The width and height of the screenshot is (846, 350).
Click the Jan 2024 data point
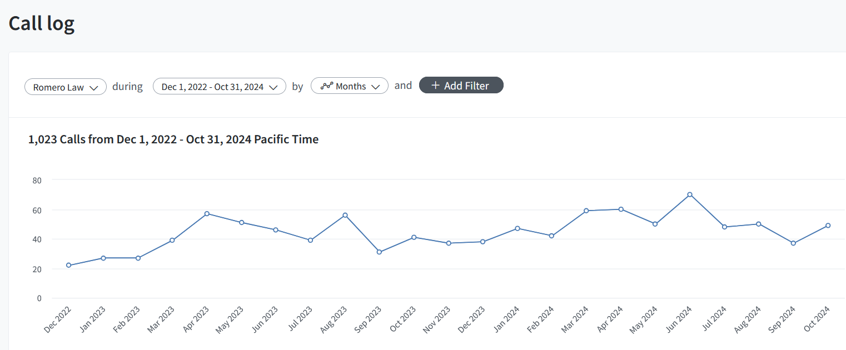[x=517, y=228]
